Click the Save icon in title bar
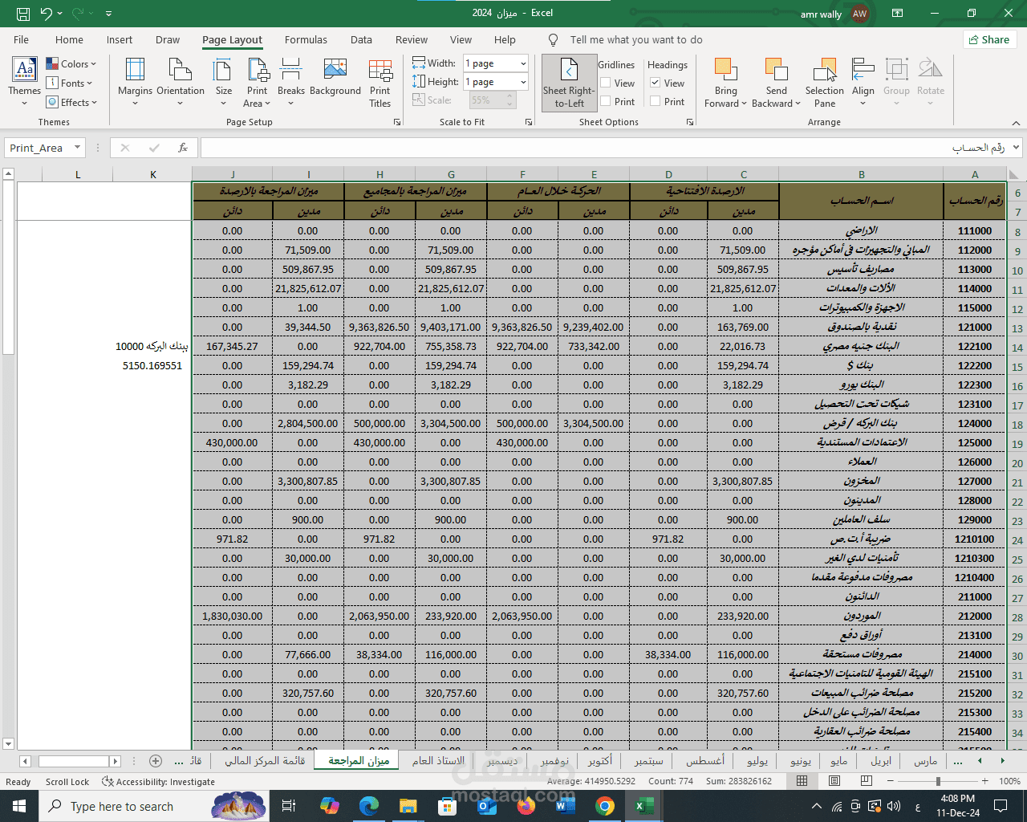The height and width of the screenshot is (822, 1027). pyautogui.click(x=22, y=14)
